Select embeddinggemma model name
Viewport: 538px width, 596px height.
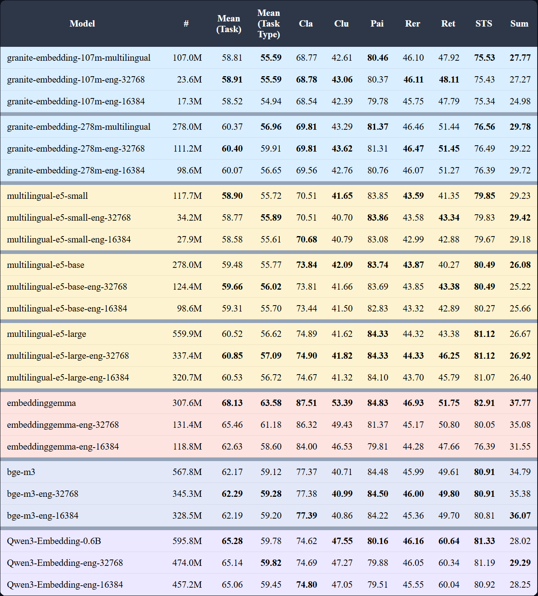[x=41, y=403]
